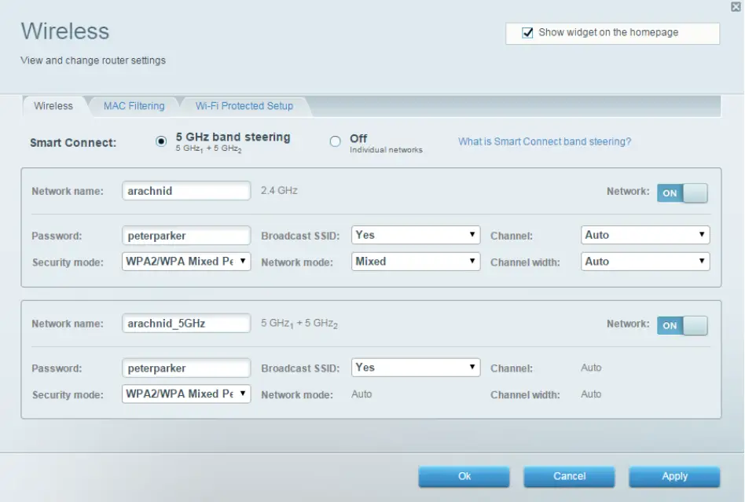Toggle off the arachnid 2.4 GHz network
Screen dimensions: 745x502
click(x=682, y=191)
